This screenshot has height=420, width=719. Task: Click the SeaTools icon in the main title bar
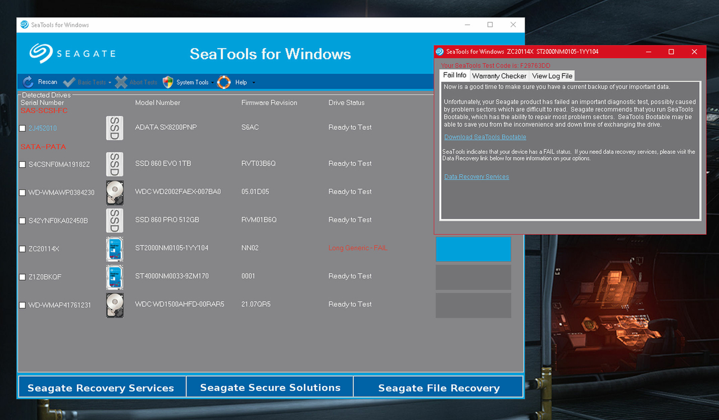[x=25, y=25]
